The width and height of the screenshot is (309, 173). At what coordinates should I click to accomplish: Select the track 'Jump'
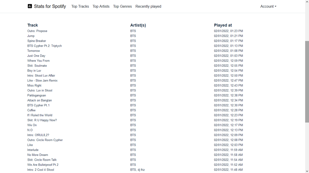tap(31, 36)
